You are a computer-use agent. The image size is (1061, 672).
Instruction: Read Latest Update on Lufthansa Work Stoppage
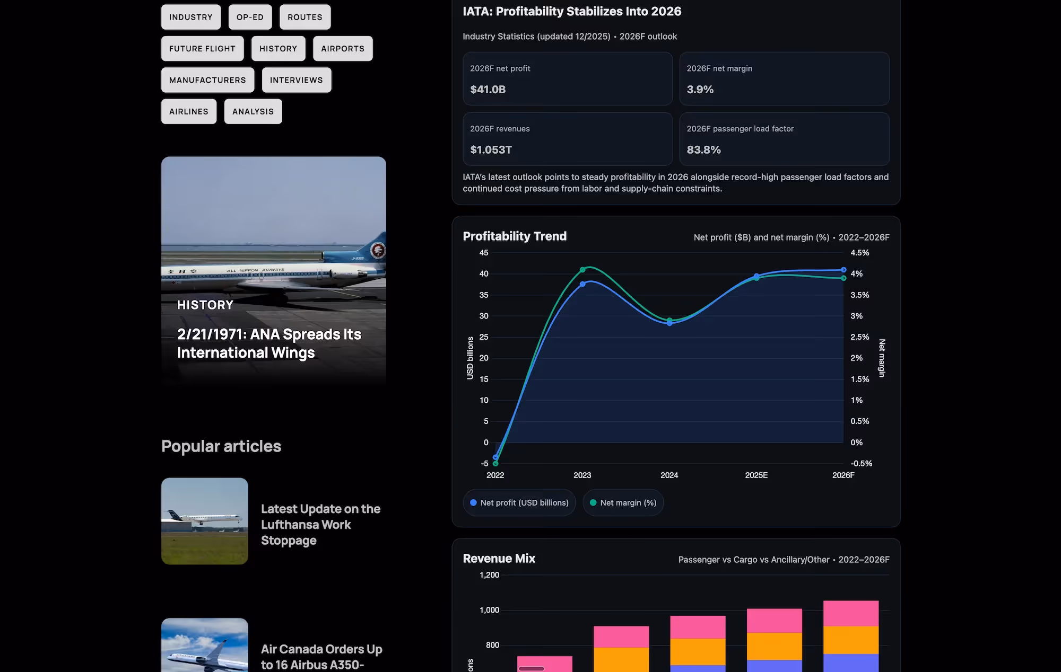tap(320, 524)
